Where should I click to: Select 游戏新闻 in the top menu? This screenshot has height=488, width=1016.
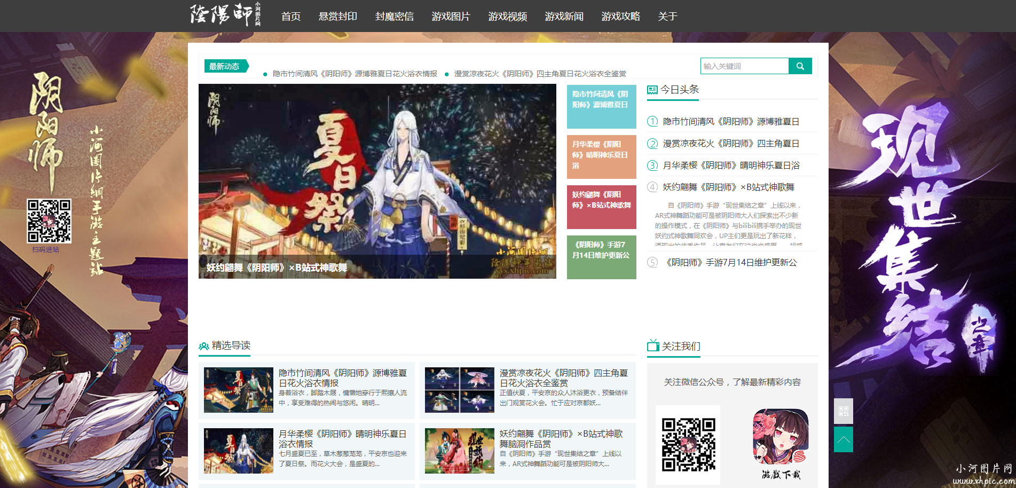click(564, 17)
